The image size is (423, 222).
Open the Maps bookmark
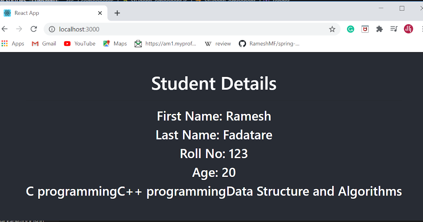point(115,43)
